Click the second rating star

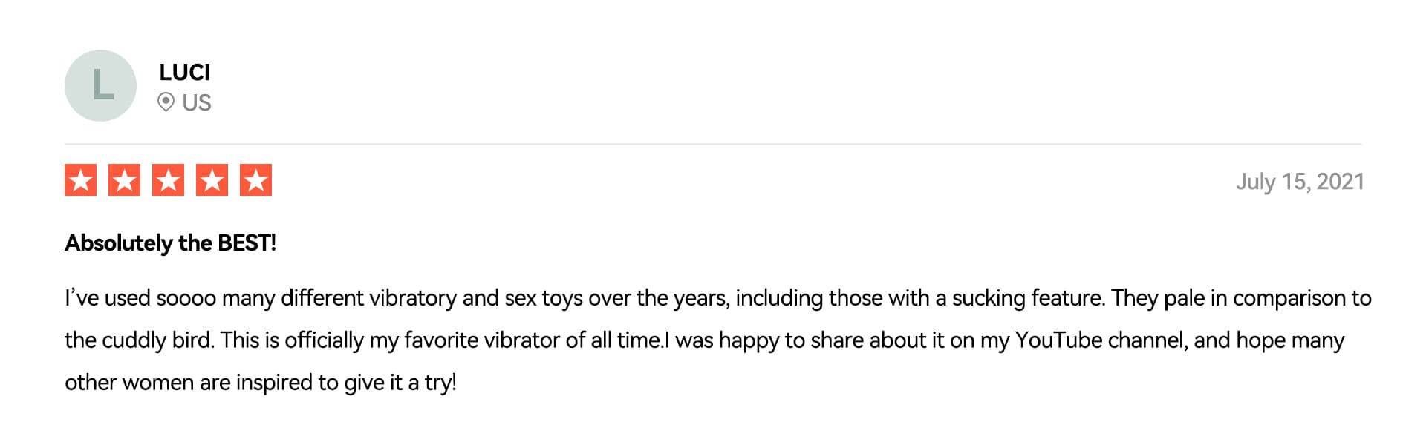click(x=124, y=180)
